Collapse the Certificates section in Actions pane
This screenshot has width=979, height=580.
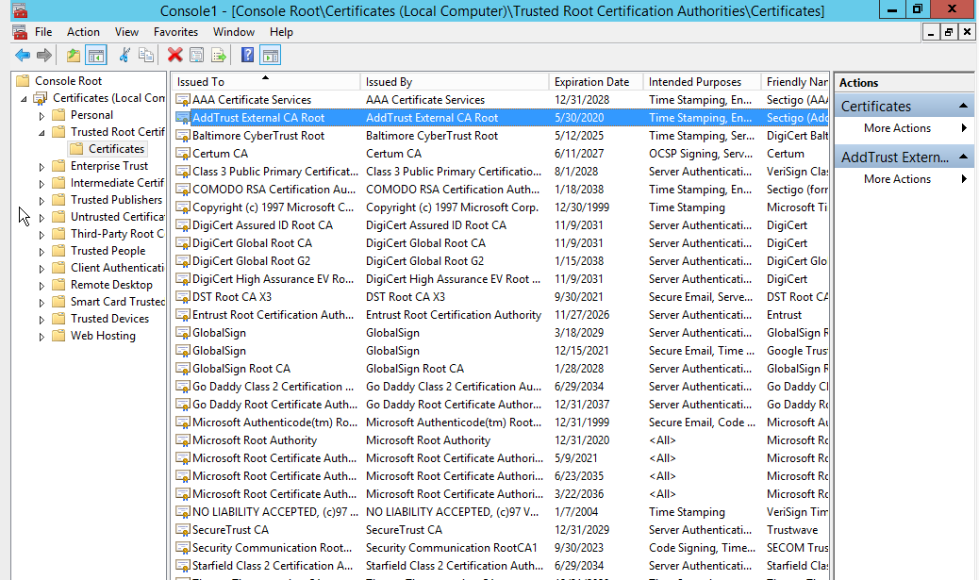coord(963,107)
